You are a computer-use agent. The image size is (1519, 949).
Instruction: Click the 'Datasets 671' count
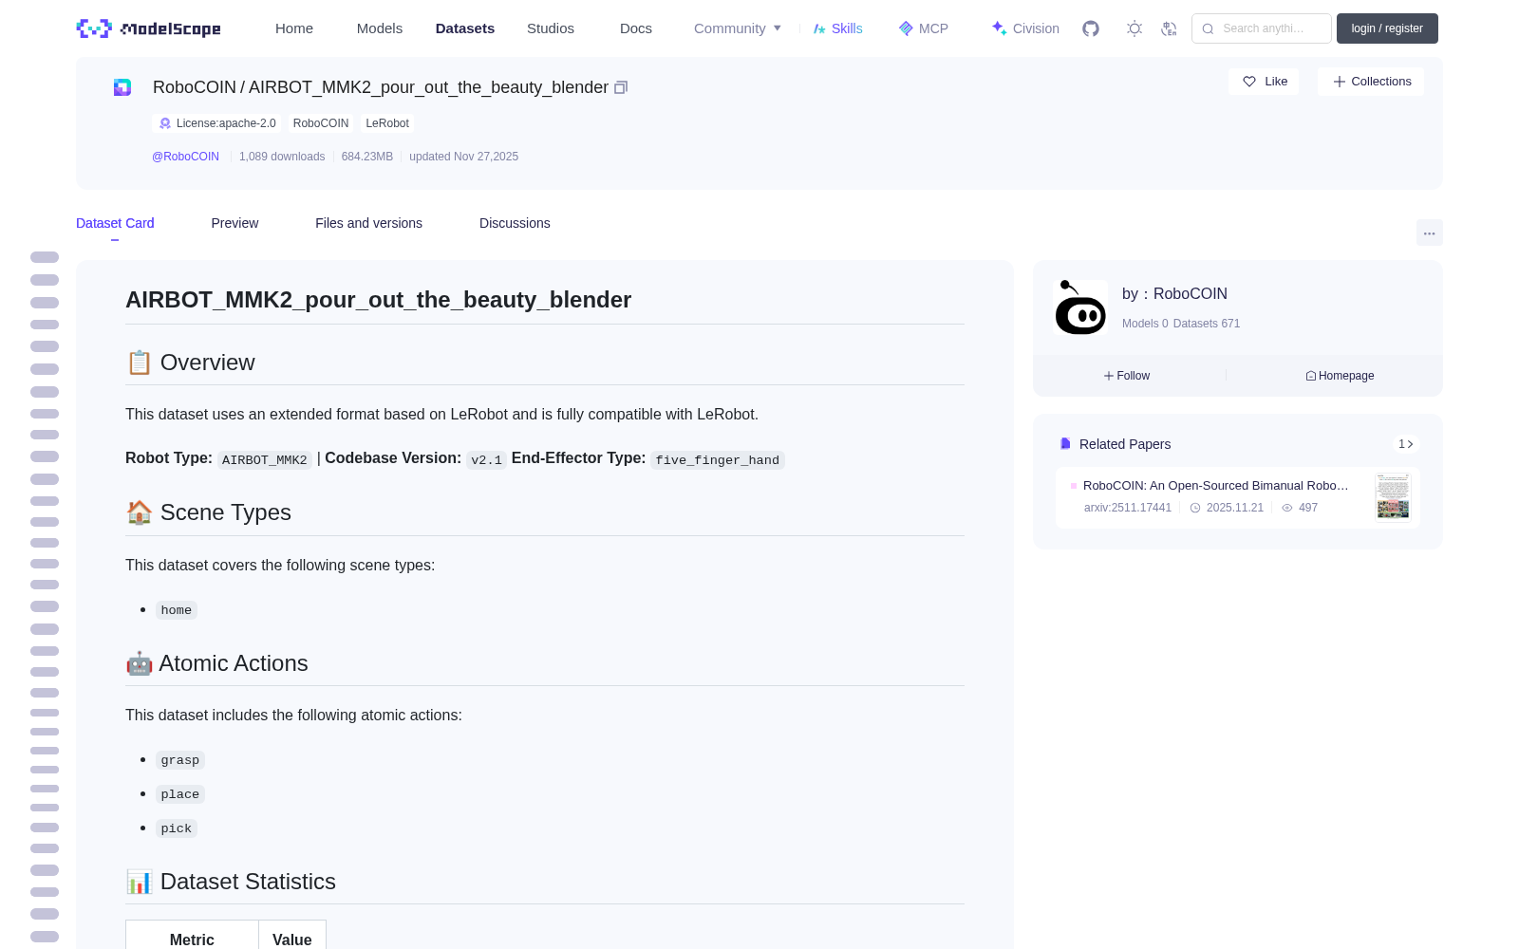1207,324
